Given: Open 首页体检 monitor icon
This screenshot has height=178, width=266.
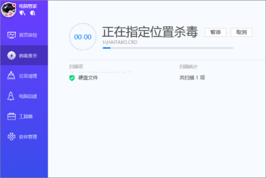Looking at the screenshot, I should point(12,35).
